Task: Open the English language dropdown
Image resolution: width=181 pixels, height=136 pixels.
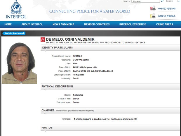Action: (173, 1)
